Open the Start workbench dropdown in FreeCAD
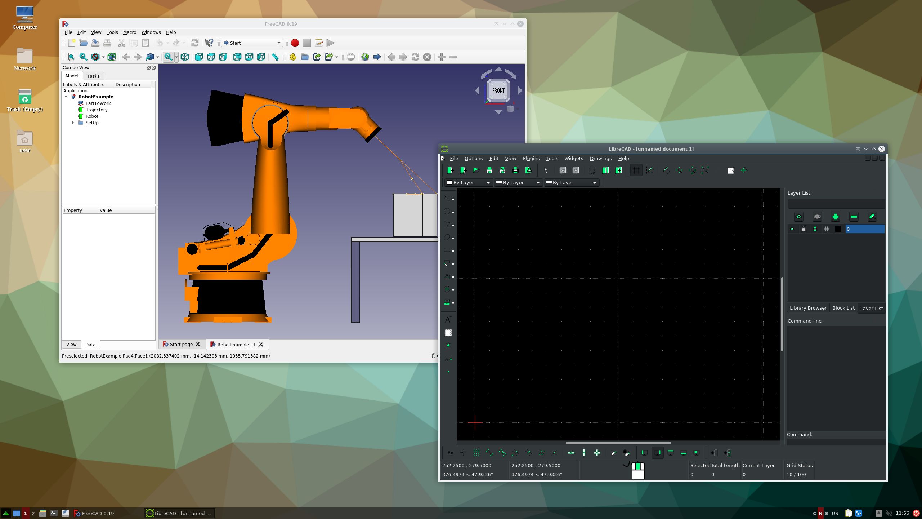 (252, 43)
